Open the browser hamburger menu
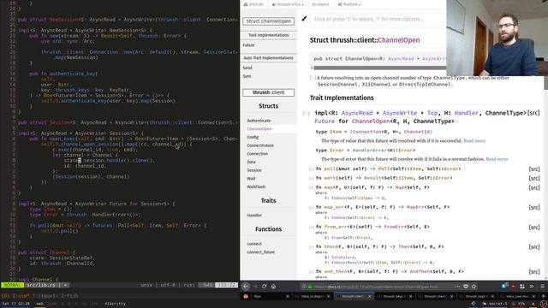The image size is (548, 308). pos(542,287)
